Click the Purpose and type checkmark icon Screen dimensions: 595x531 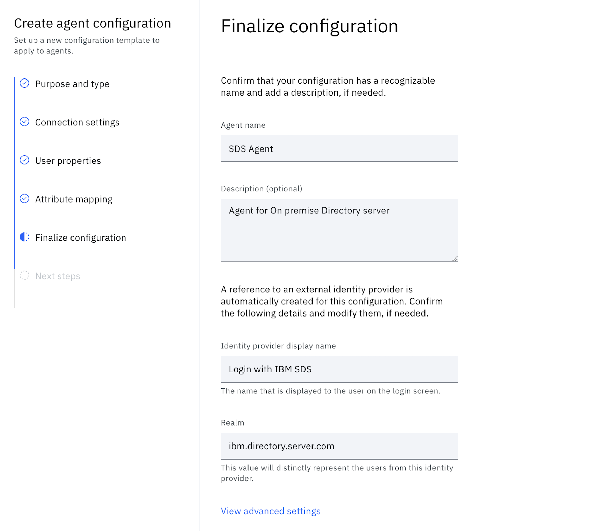point(25,83)
